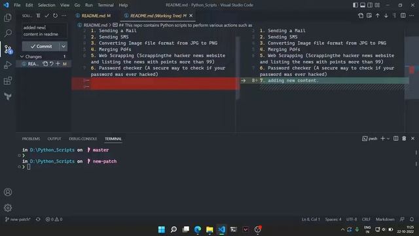This screenshot has height=236, width=419.
Task: Stage changes plus icon on README row
Action: point(58,64)
